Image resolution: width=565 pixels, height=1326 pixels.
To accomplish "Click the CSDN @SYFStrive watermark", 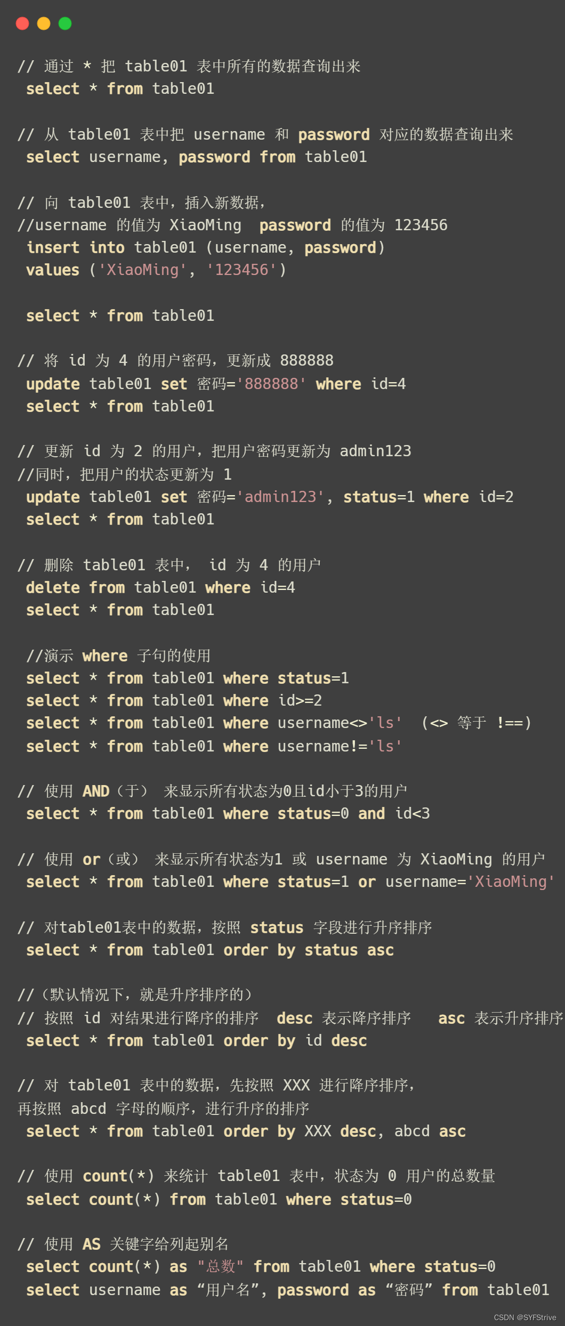I will (x=525, y=1317).
